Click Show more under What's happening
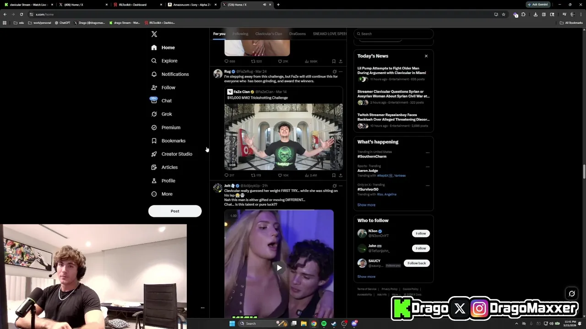This screenshot has width=586, height=329. [366, 205]
